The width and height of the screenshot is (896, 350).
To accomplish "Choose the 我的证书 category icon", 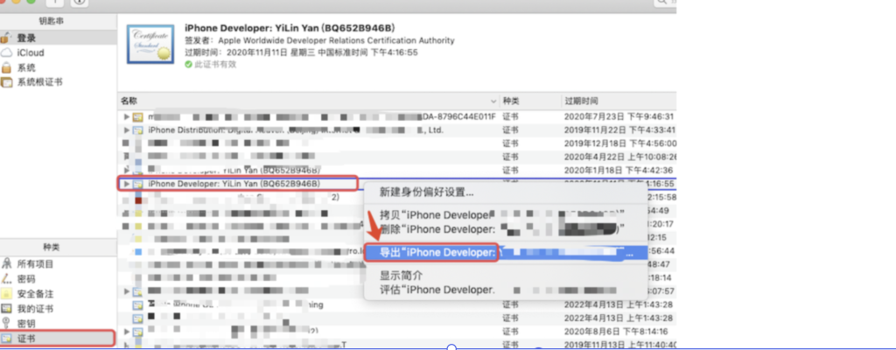I will point(6,309).
